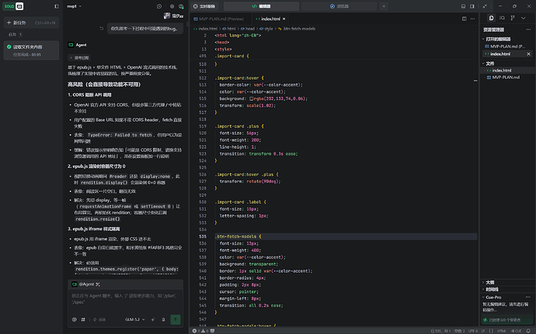
Task: Open the GLM-5.2 model selector dropdown
Action: [x=135, y=320]
